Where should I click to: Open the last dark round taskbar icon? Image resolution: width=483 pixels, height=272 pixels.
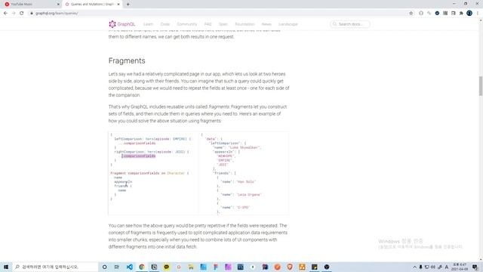(x=327, y=267)
